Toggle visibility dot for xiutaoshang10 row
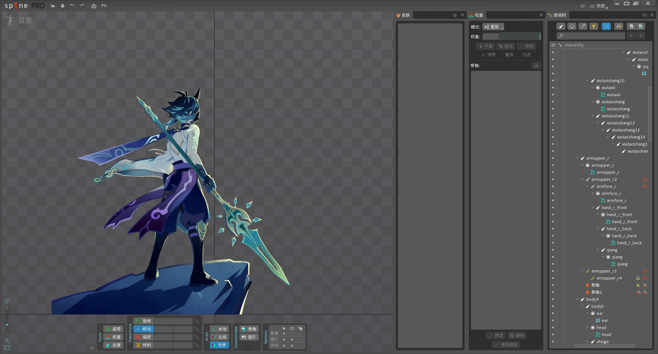 coord(553,81)
